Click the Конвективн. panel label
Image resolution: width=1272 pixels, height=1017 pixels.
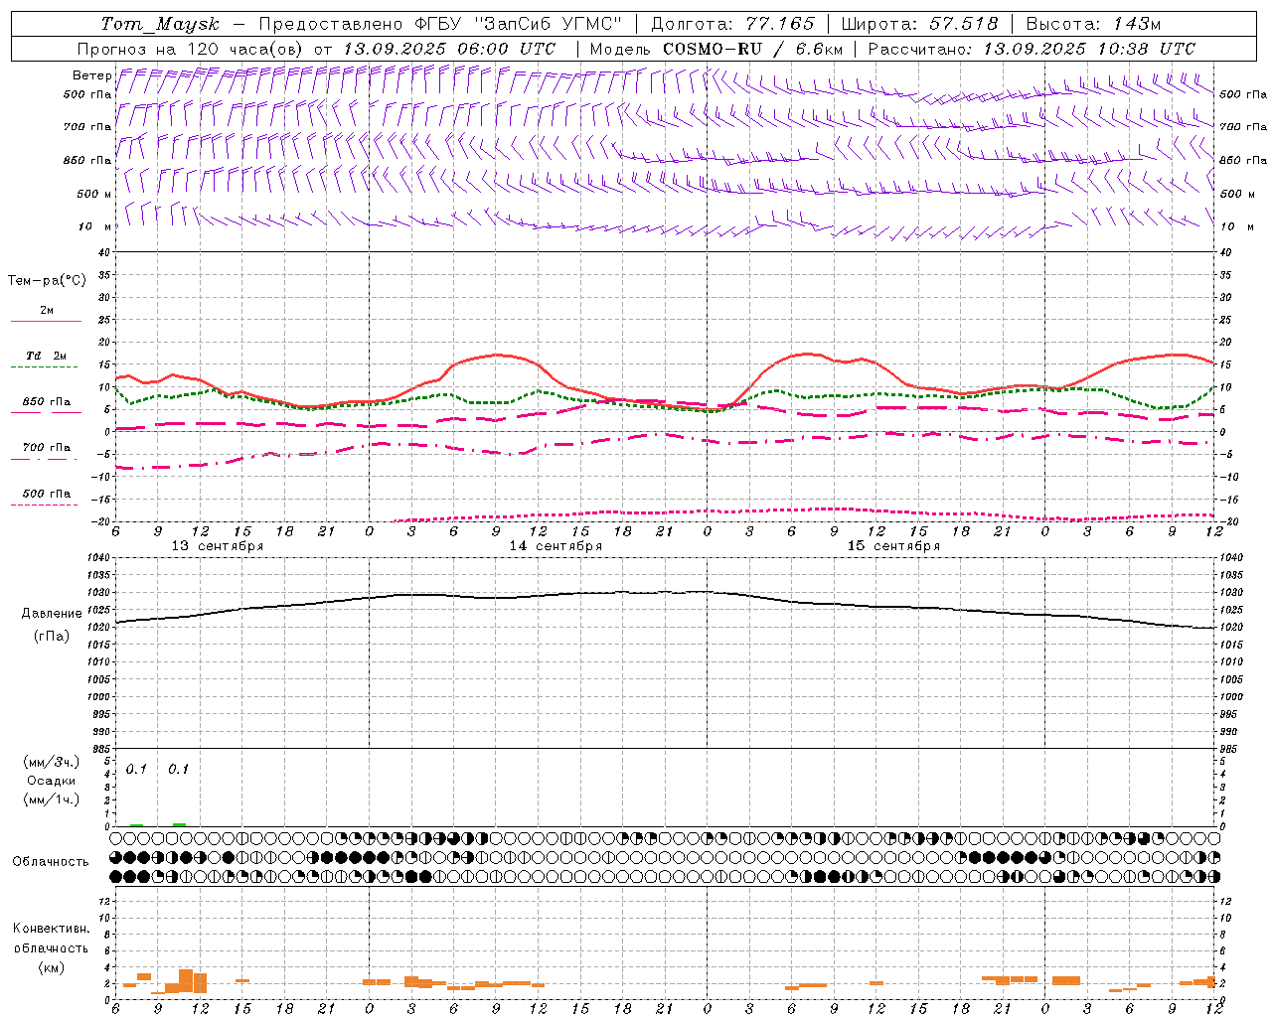[x=51, y=929]
